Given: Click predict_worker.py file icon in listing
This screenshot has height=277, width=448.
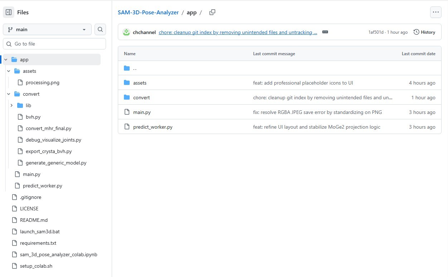Looking at the screenshot, I should pos(127,127).
